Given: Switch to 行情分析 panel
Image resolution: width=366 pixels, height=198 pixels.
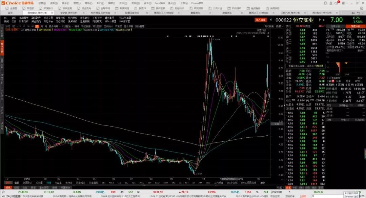Looking at the screenshot, I should pyautogui.click(x=335, y=26).
